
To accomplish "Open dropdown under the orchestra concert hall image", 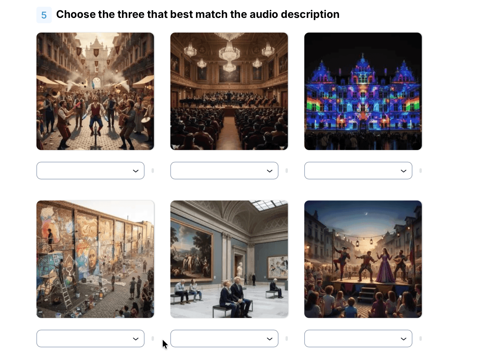I will tap(224, 171).
